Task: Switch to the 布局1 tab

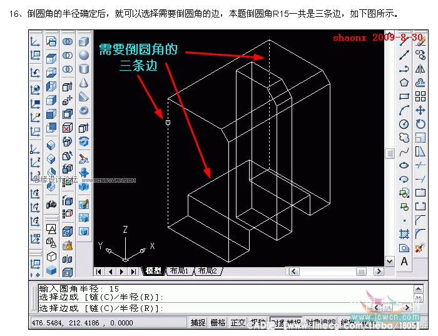Action: coord(179,271)
